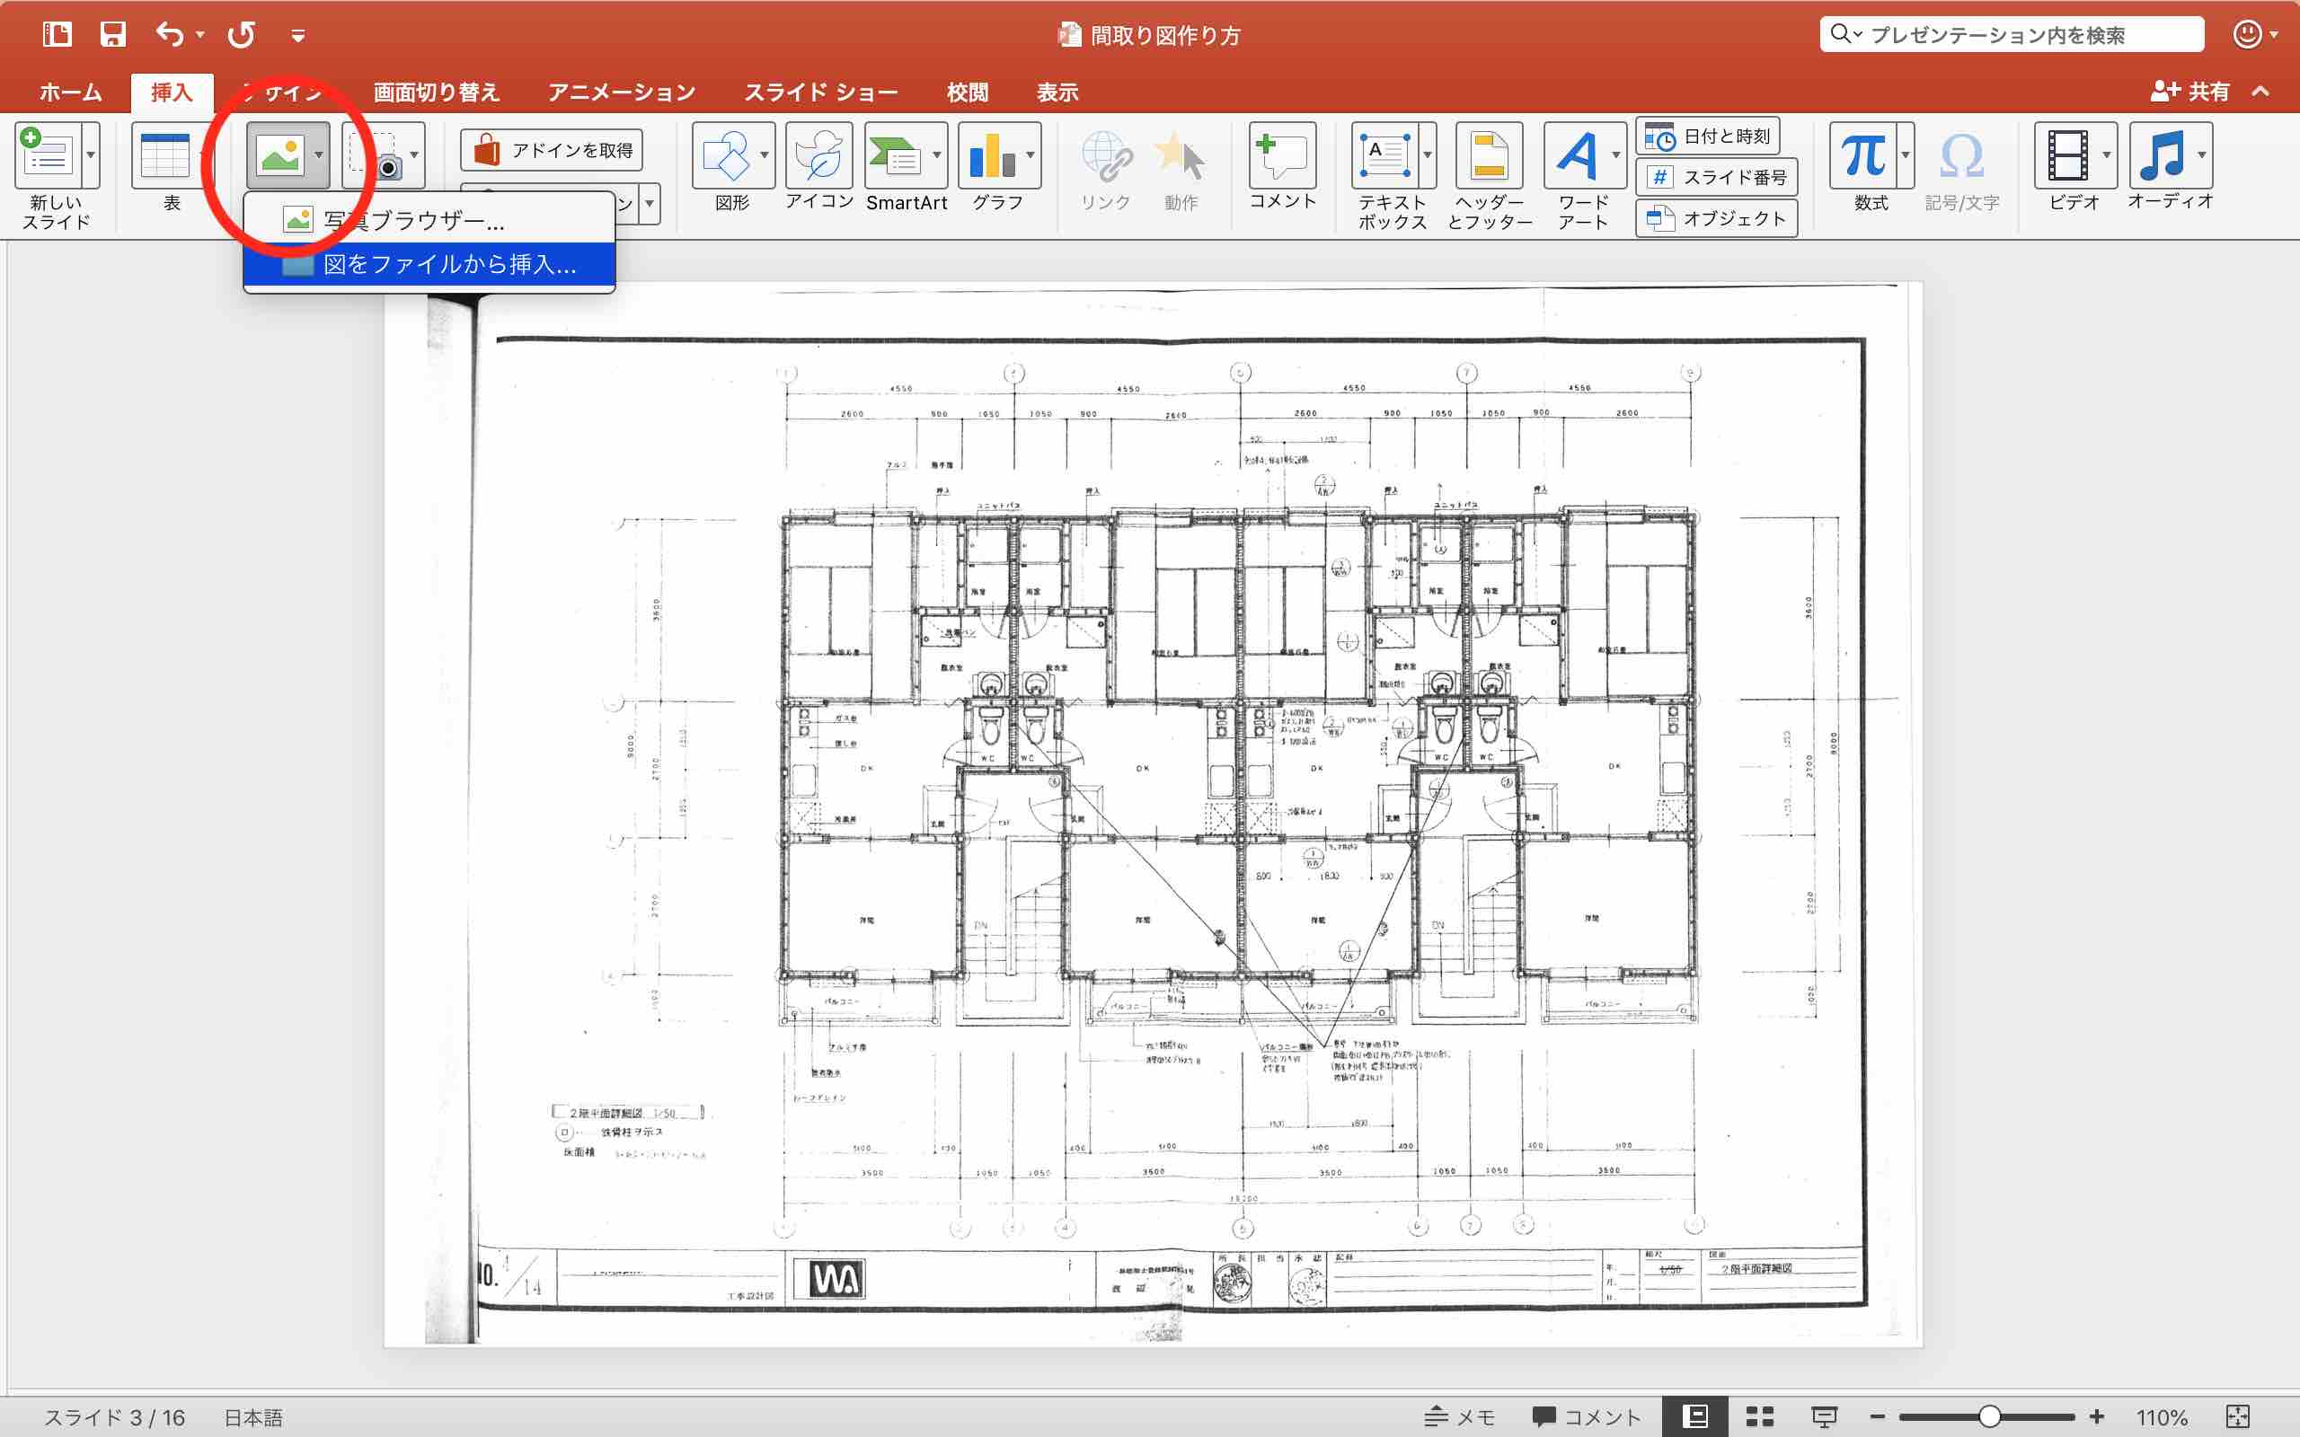Click the 数式 pi icon

[1862, 154]
